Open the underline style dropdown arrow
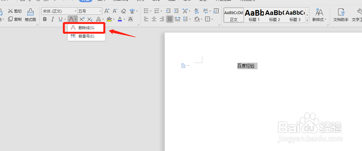Image resolution: width=362 pixels, height=151 pixels. (65, 19)
